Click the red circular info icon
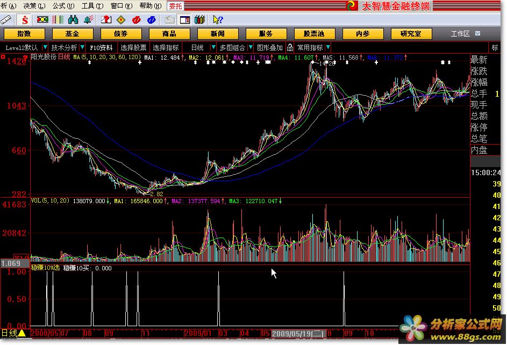 point(137,20)
